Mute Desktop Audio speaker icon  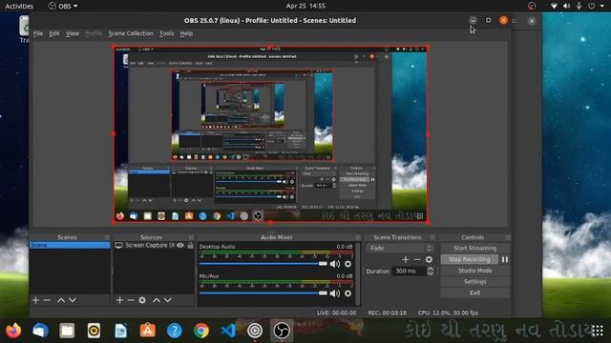pos(335,264)
